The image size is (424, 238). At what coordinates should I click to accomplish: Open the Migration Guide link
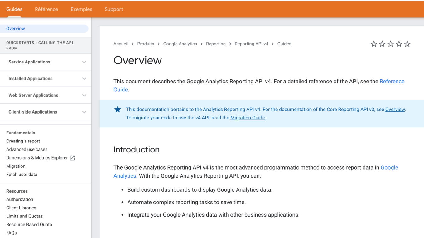[248, 118]
